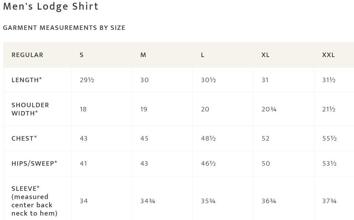Screen dimensions: 354x220
Task: Click the length value for size XXL
Action: pyautogui.click(x=329, y=80)
